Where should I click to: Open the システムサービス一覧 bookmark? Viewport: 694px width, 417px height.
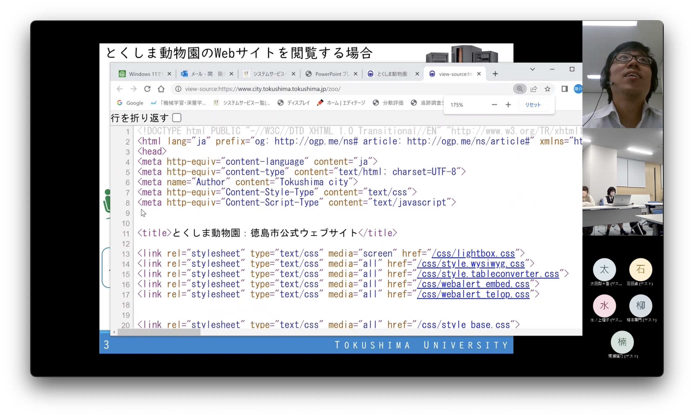(241, 102)
